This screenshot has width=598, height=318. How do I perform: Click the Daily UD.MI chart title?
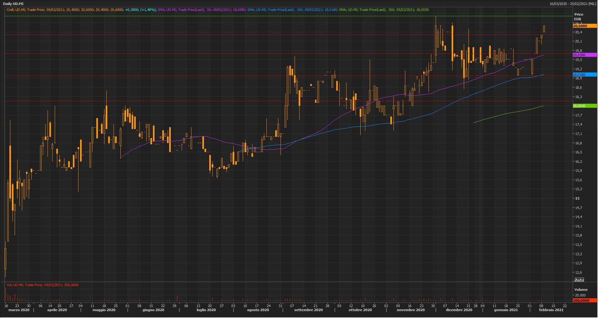click(x=13, y=4)
